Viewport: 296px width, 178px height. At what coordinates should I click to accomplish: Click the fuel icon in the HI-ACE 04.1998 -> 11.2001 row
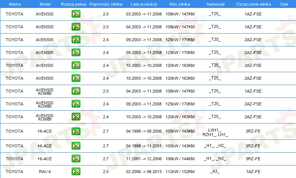click(76, 146)
